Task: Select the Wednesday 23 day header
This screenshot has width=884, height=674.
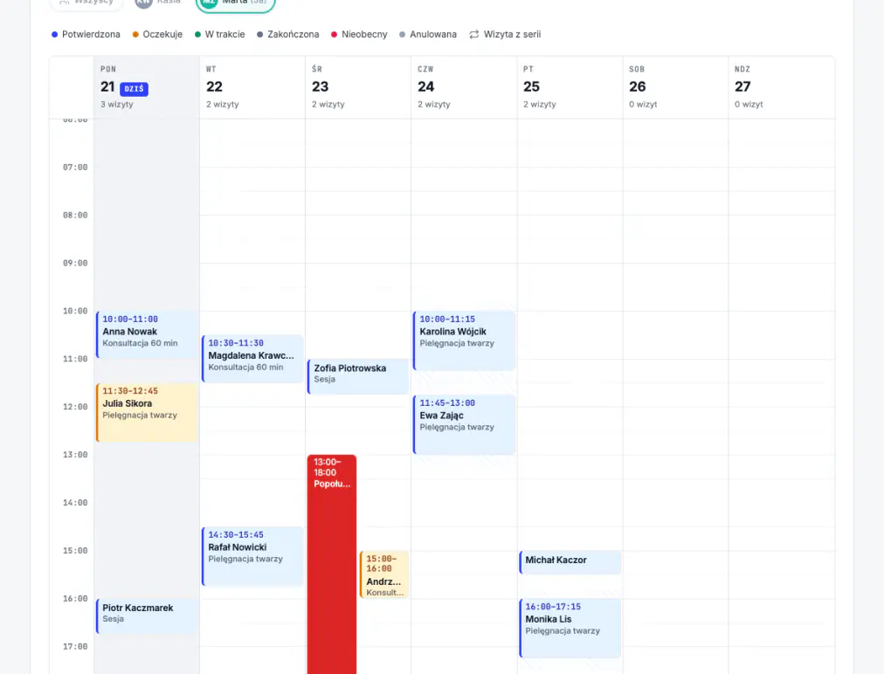Action: click(x=358, y=86)
